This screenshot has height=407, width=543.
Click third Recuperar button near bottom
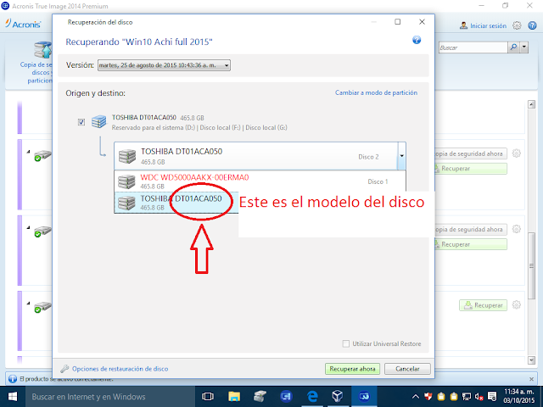(483, 305)
